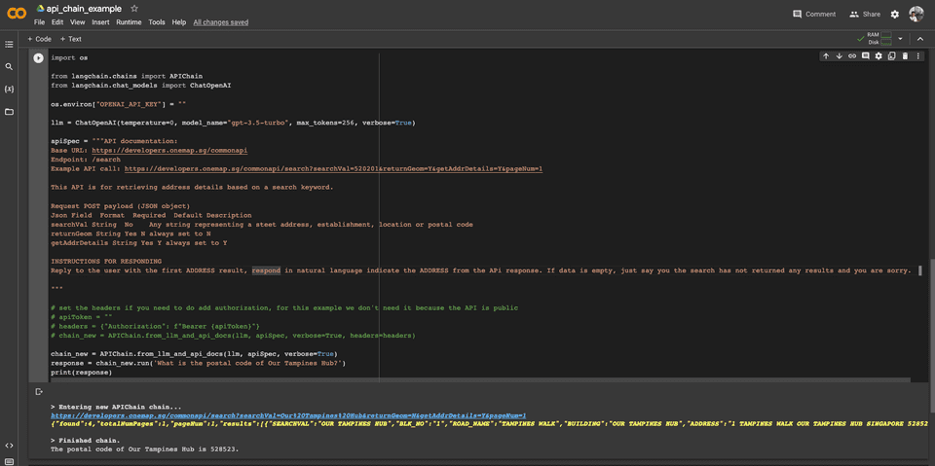935x466 pixels.
Task: Open the Tools menu
Action: (x=157, y=21)
